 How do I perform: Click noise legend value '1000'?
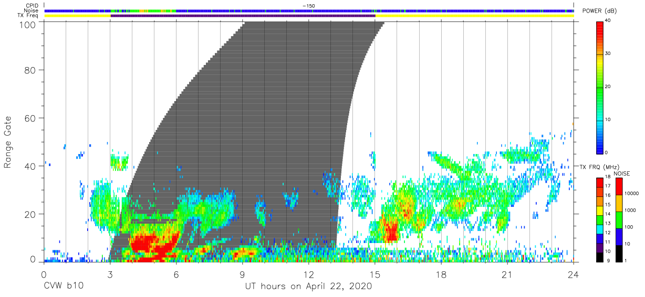point(631,210)
